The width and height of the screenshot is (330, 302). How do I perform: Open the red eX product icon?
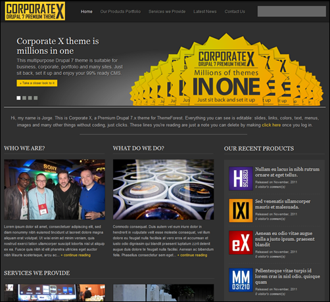241,242
